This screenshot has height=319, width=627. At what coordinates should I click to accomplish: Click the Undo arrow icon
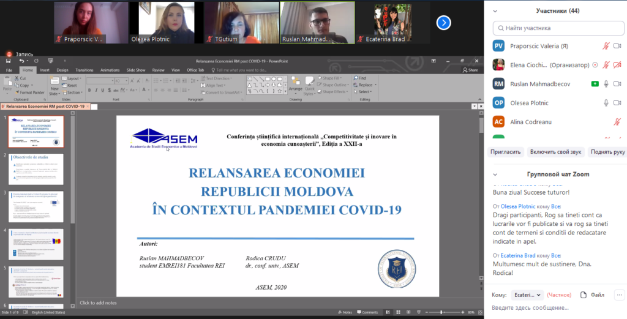[x=21, y=61]
